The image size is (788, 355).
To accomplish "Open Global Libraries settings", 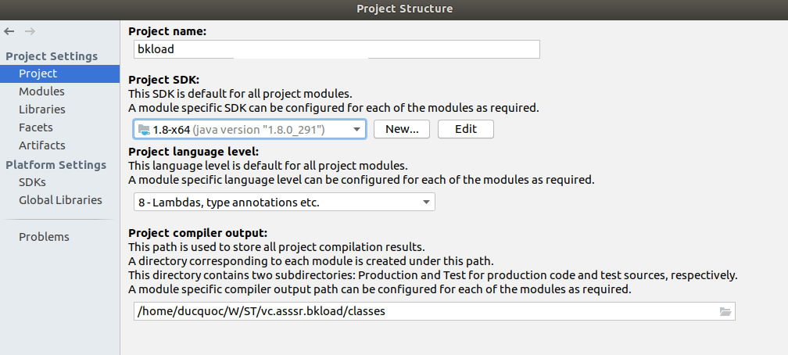I will [59, 200].
